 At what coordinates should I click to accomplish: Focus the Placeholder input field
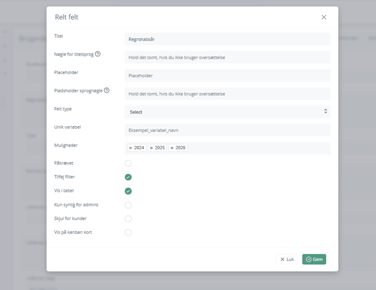coord(227,76)
